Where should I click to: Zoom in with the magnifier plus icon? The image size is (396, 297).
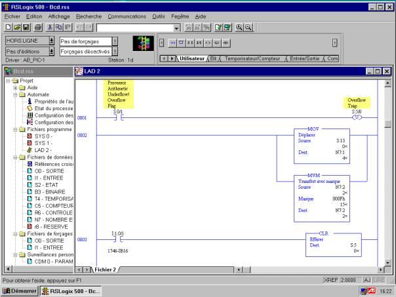(x=239, y=28)
